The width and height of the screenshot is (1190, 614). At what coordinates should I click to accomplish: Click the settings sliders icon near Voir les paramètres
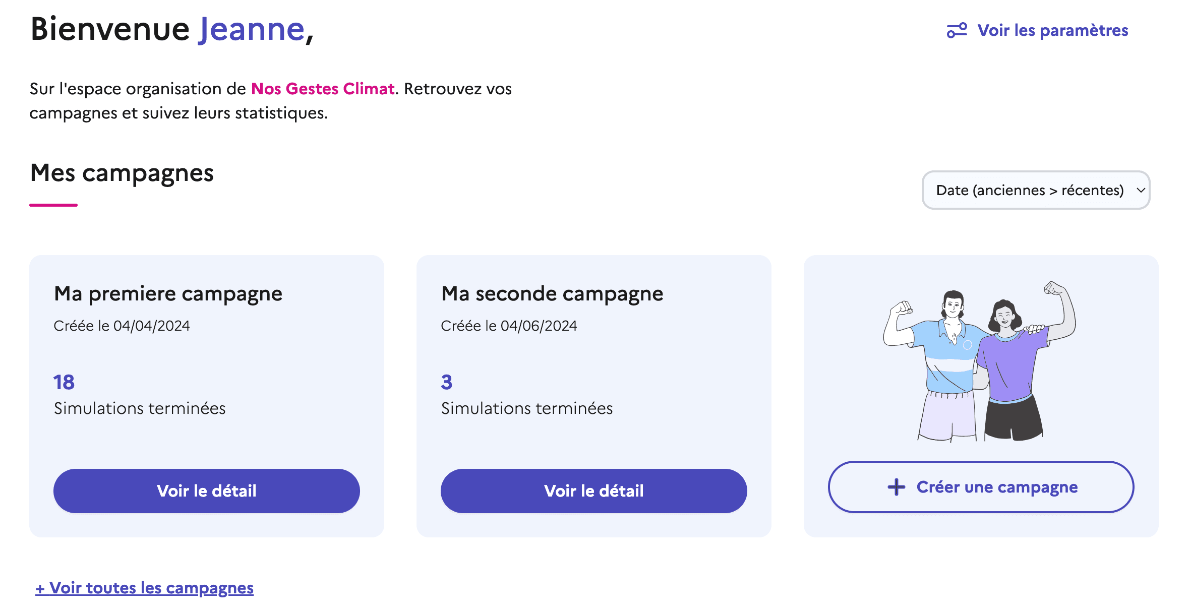957,31
